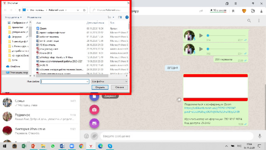Click the forward arrow in file dialog
Image resolution: width=266 pixels, height=150 pixels.
[11, 10]
